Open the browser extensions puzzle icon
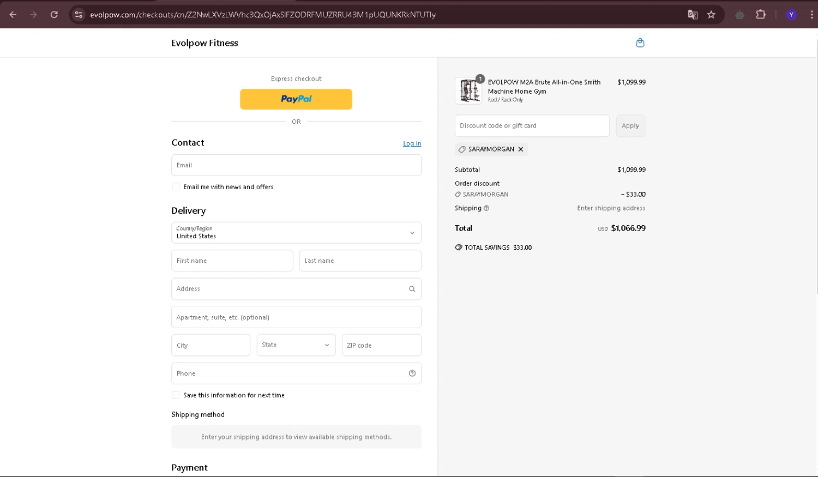Viewport: 818px width, 477px height. [761, 15]
